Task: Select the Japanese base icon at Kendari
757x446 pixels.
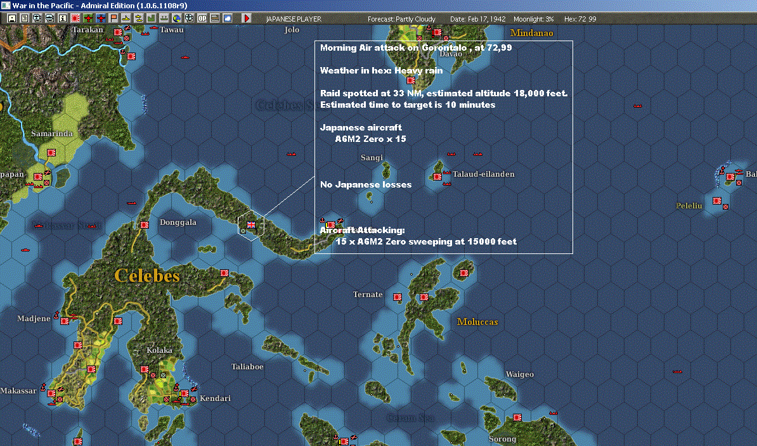Action: coord(184,393)
